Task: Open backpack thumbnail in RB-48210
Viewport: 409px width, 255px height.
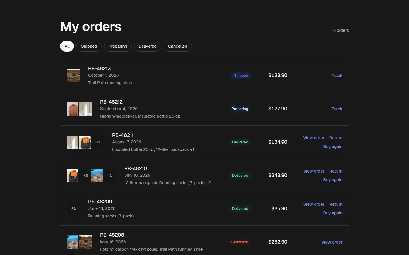Action: tap(73, 175)
